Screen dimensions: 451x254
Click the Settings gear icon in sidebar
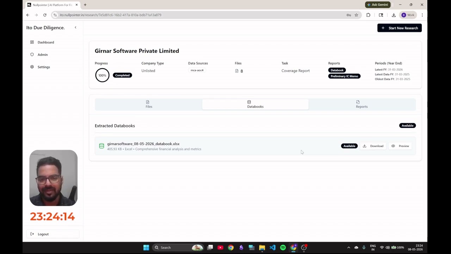pos(32,67)
